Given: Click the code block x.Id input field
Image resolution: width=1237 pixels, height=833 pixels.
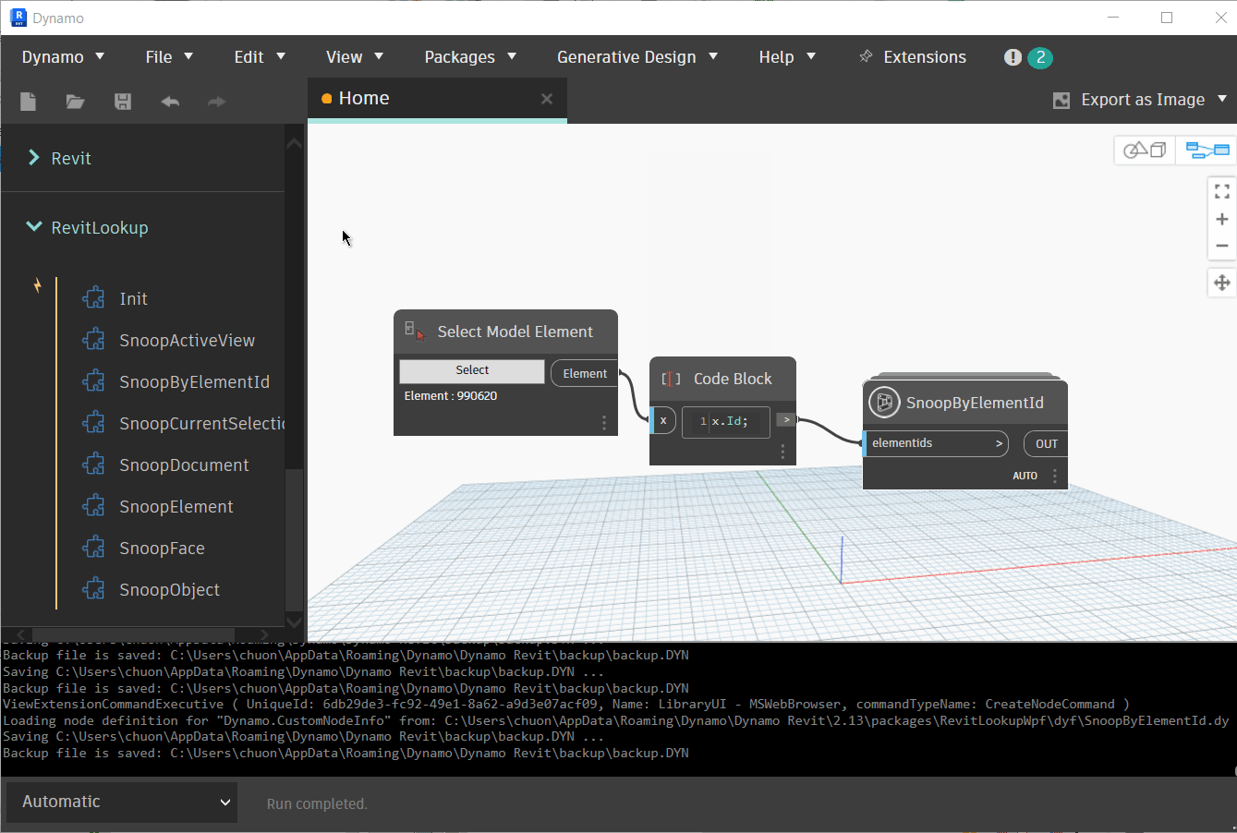Looking at the screenshot, I should coord(726,421).
